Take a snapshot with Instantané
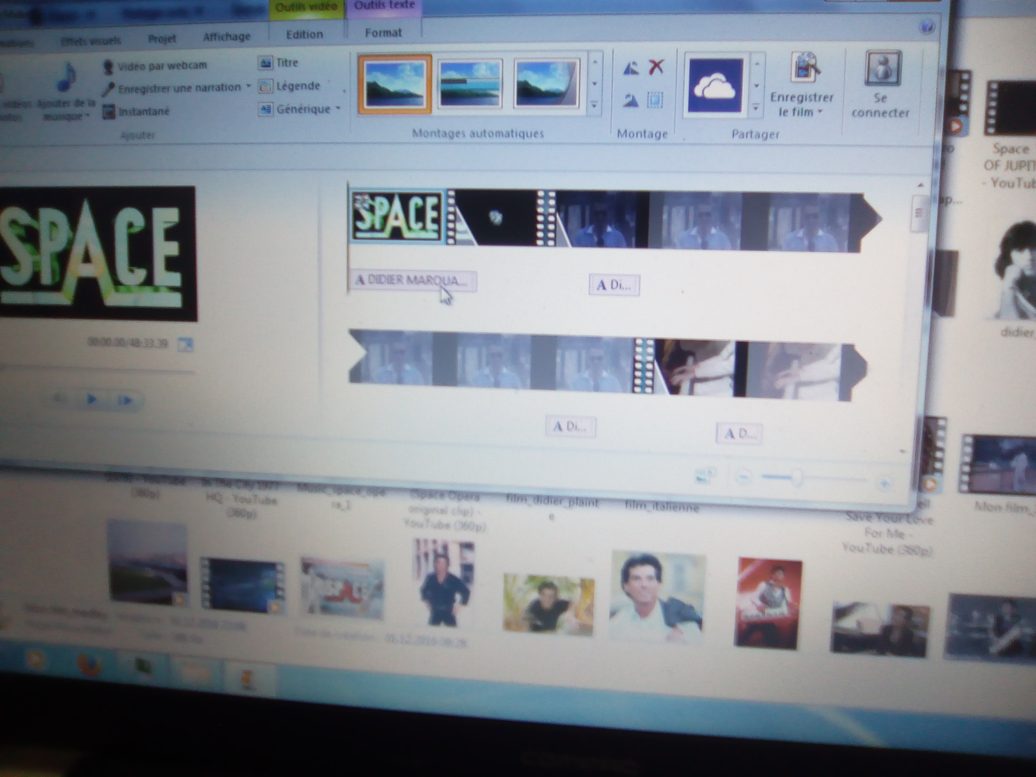 click(136, 111)
